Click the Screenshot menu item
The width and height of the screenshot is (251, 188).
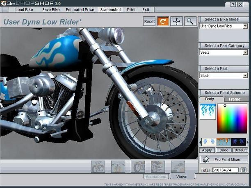(110, 10)
